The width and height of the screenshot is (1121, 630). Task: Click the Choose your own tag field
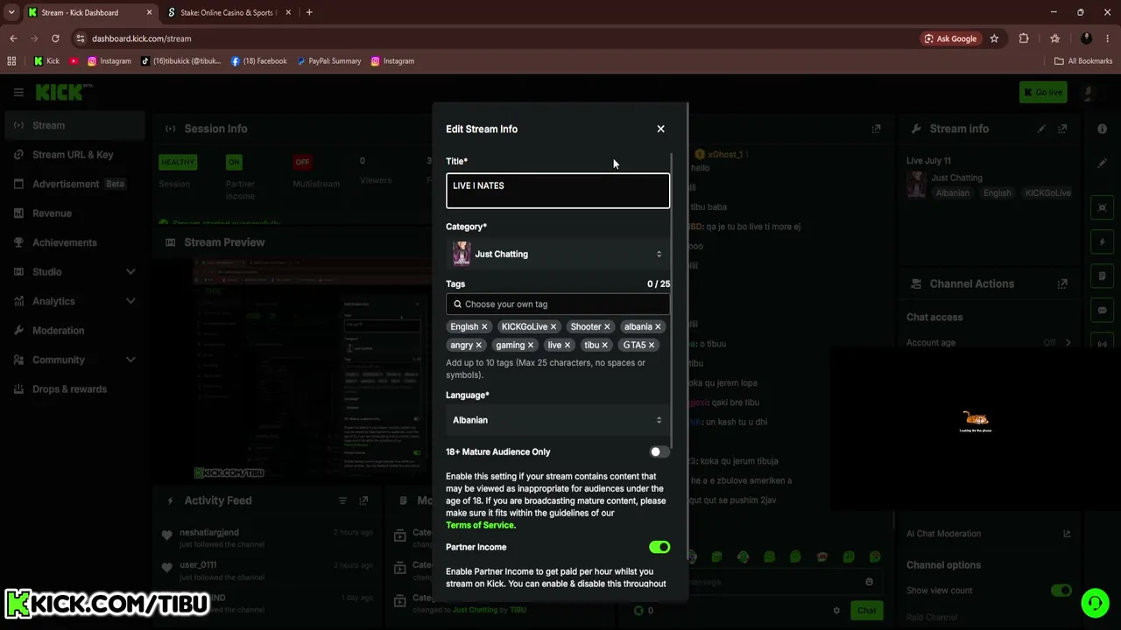point(558,304)
